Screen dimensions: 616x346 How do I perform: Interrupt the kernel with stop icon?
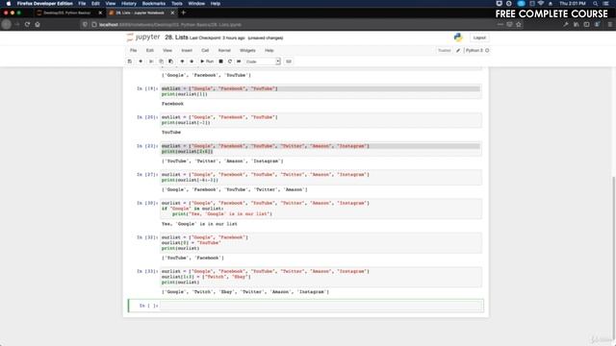(x=220, y=62)
